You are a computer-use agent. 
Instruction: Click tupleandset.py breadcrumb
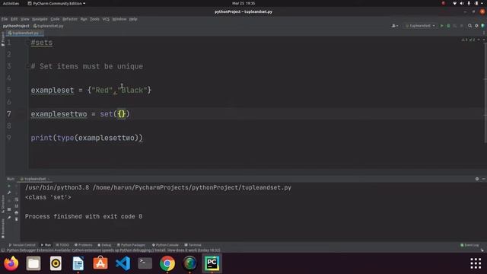click(x=49, y=26)
